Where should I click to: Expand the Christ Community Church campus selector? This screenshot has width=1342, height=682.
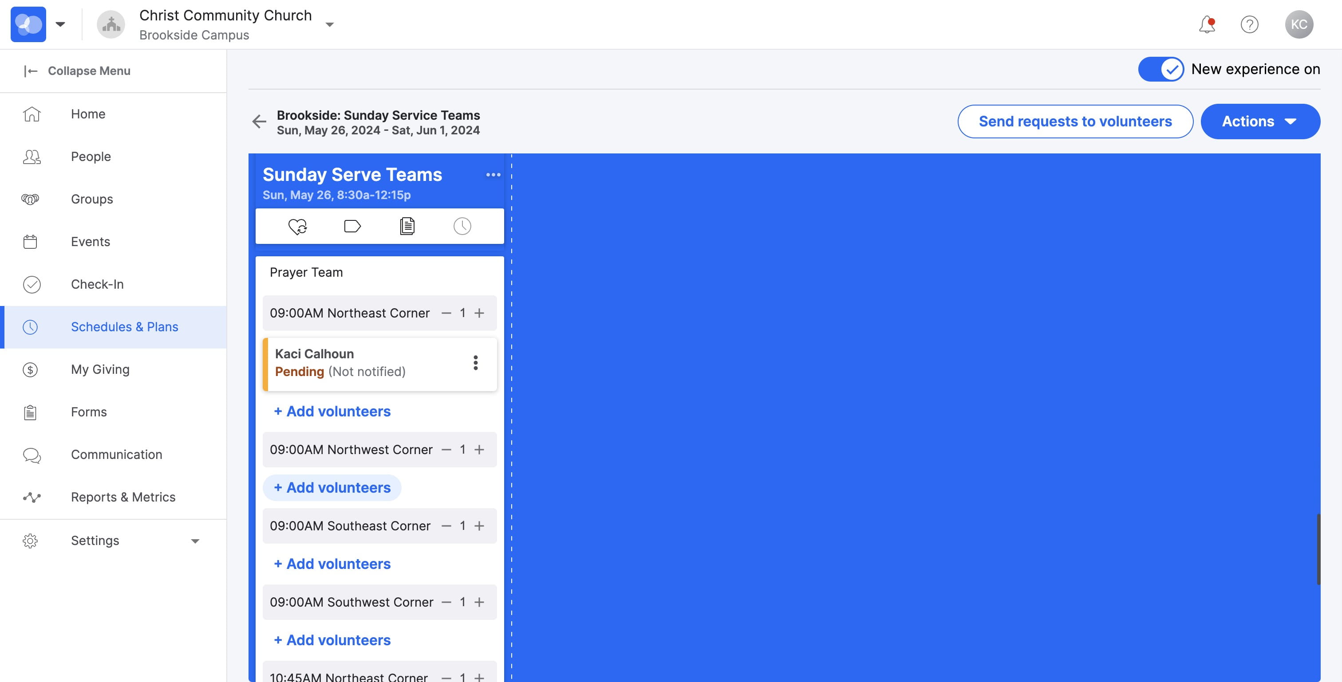click(329, 24)
